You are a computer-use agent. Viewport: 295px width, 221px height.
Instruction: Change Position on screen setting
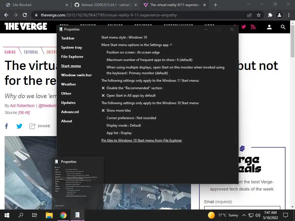[133, 52]
